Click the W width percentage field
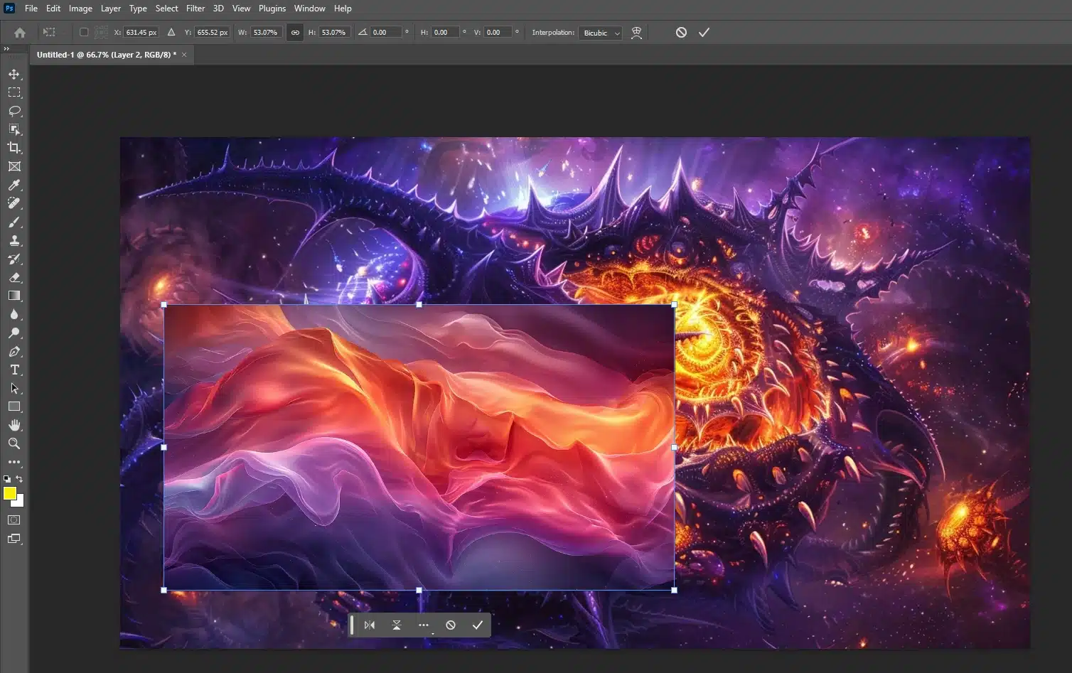Image resolution: width=1072 pixels, height=673 pixels. pos(266,33)
